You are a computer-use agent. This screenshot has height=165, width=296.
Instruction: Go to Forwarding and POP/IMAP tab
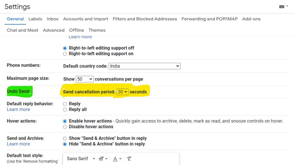click(x=210, y=19)
